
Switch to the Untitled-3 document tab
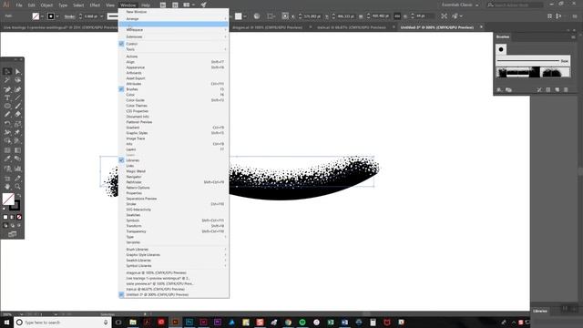pyautogui.click(x=437, y=27)
